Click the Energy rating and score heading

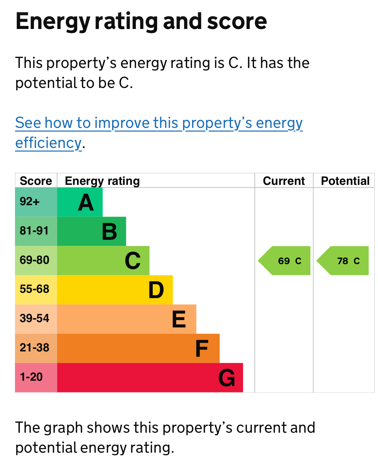tap(141, 21)
